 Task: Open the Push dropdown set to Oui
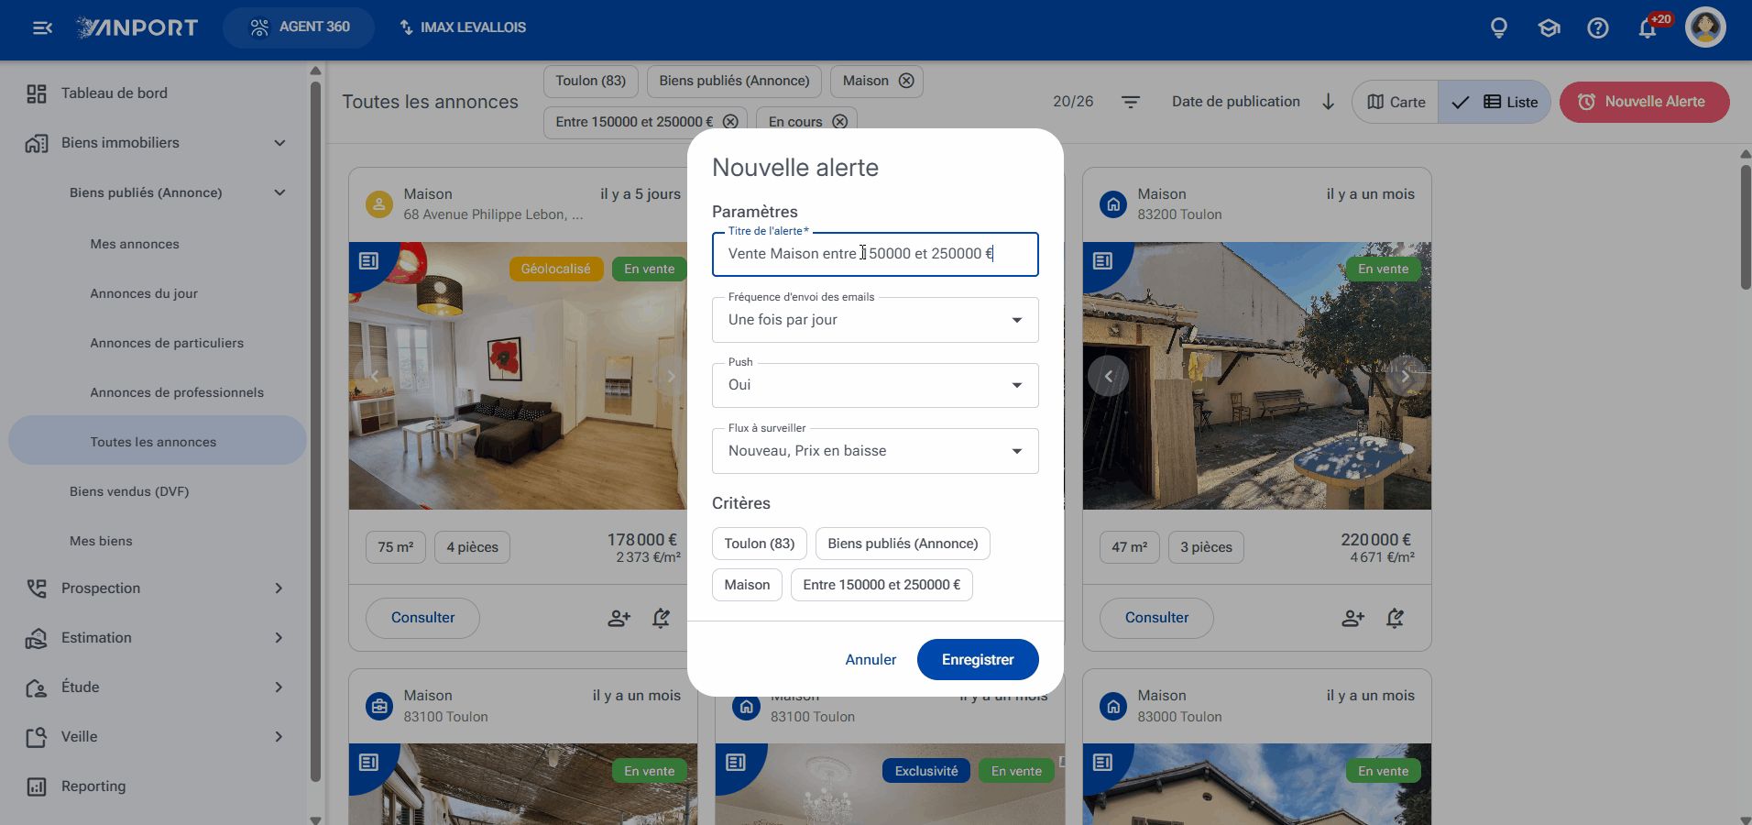click(875, 385)
